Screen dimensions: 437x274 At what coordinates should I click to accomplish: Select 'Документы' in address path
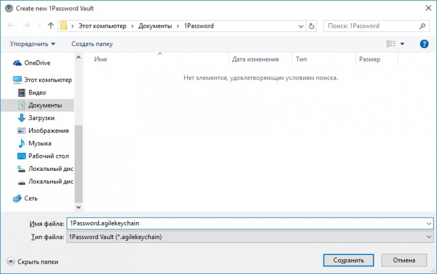click(155, 26)
